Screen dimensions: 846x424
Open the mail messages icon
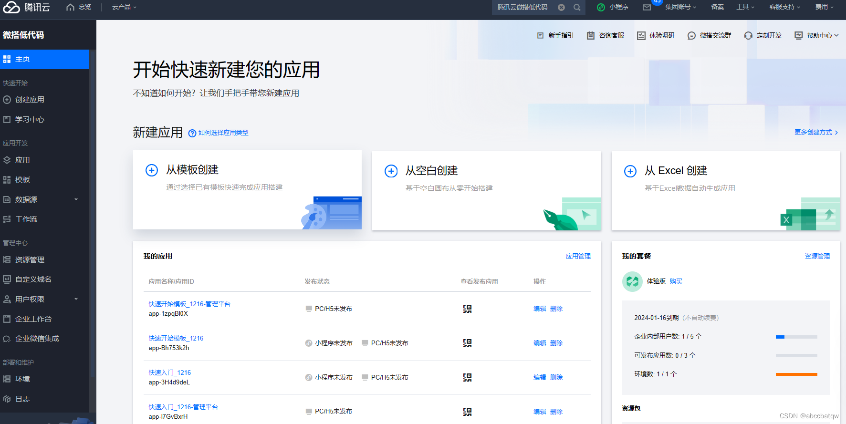tap(647, 7)
